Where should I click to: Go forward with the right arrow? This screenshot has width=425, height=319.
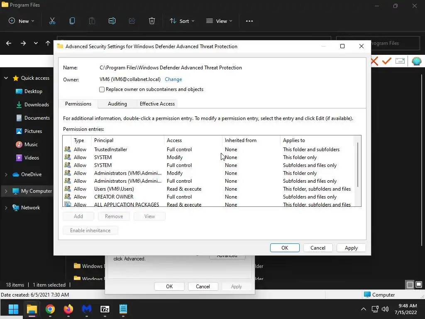click(23, 43)
